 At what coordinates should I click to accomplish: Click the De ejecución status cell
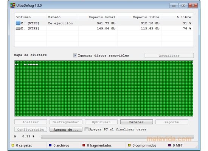[x=61, y=23]
